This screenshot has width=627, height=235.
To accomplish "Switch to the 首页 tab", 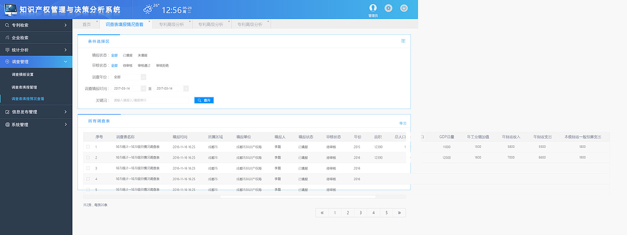I will pos(86,24).
